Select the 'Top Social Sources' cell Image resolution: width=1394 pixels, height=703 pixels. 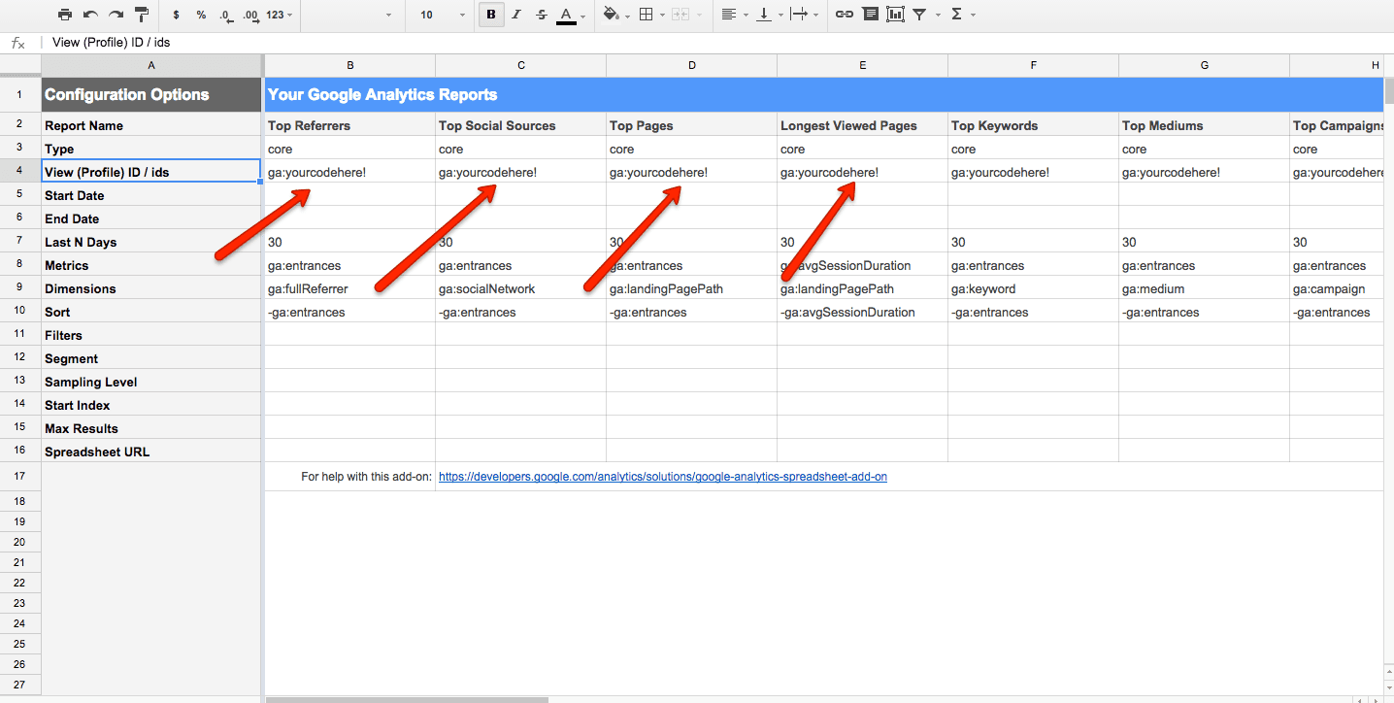tap(520, 125)
